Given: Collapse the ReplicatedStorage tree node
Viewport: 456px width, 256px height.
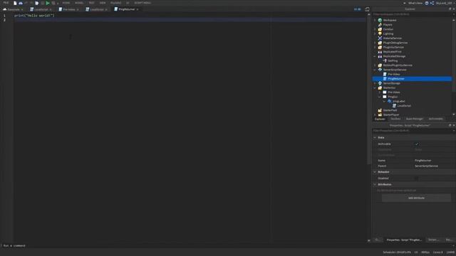Looking at the screenshot, I should pos(375,56).
